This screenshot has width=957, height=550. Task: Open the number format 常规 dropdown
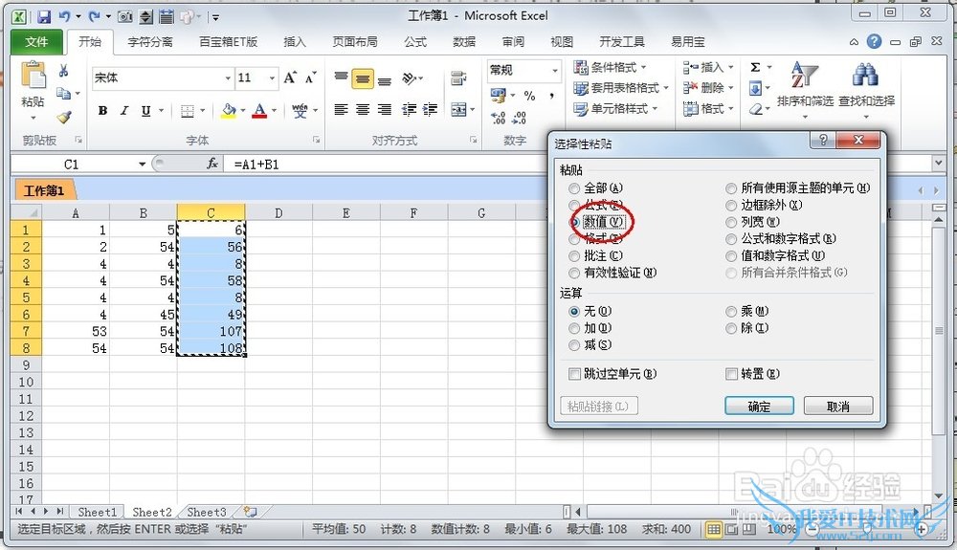[555, 70]
